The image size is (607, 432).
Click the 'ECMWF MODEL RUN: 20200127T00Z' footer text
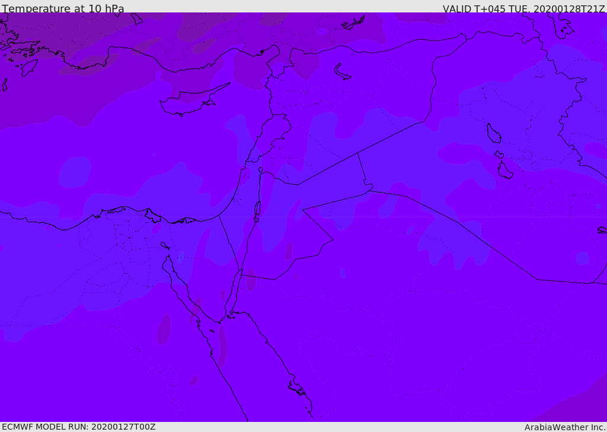pyautogui.click(x=79, y=427)
